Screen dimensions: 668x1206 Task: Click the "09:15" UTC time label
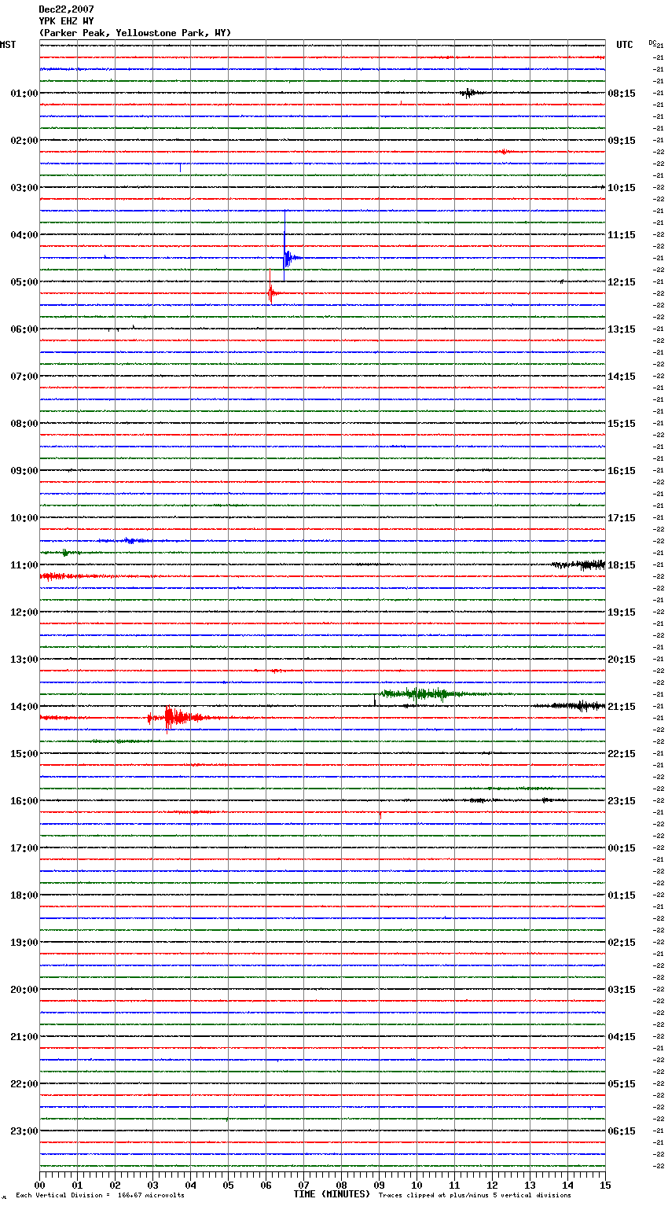622,141
